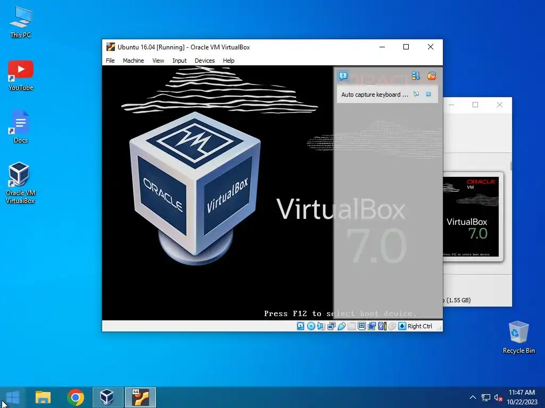Open the File menu in VirtualBox VM window
Image resolution: width=545 pixels, height=408 pixels.
[110, 61]
